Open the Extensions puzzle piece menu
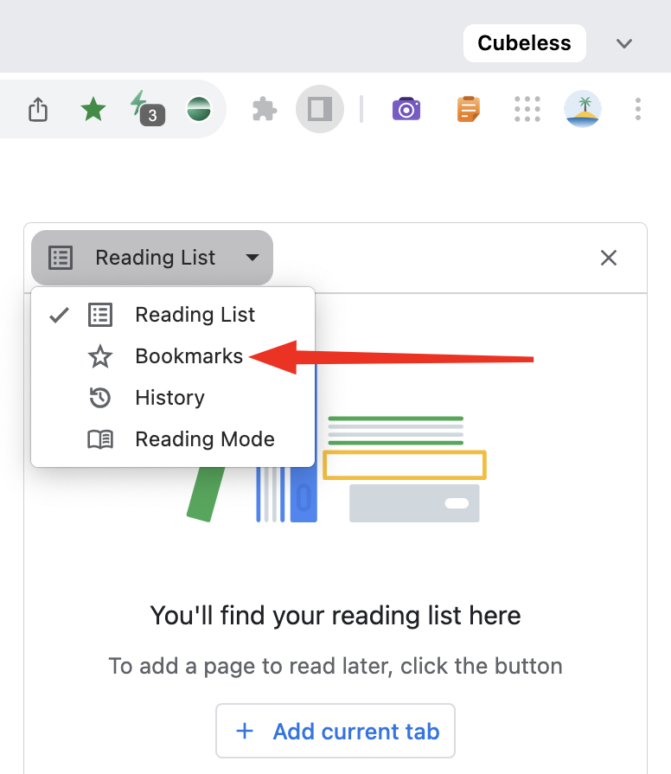This screenshot has height=774, width=671. 265,109
